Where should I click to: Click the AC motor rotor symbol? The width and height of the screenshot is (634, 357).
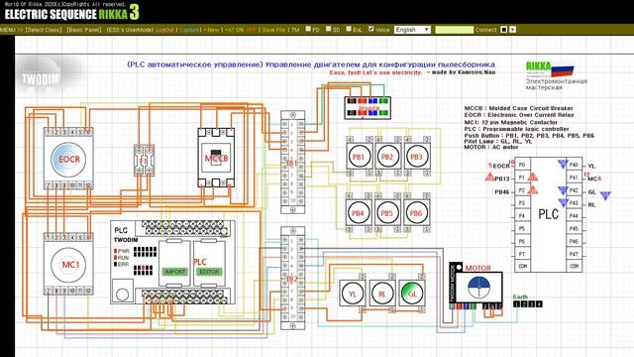[x=478, y=288]
